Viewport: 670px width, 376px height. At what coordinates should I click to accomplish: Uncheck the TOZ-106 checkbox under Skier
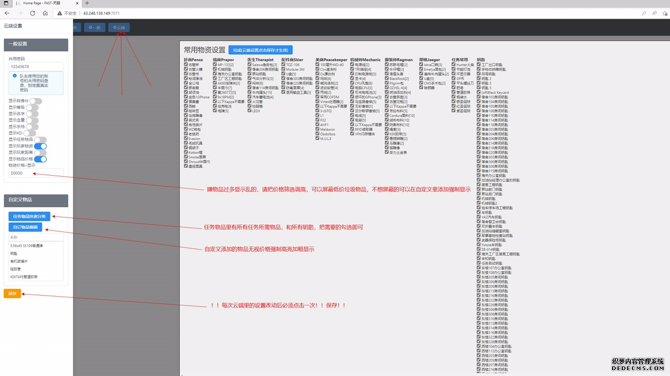(284, 64)
